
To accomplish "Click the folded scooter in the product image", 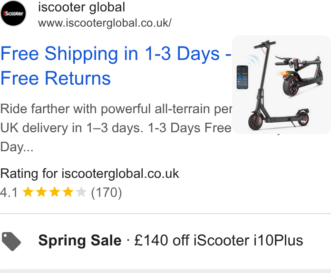I will pyautogui.click(x=299, y=75).
